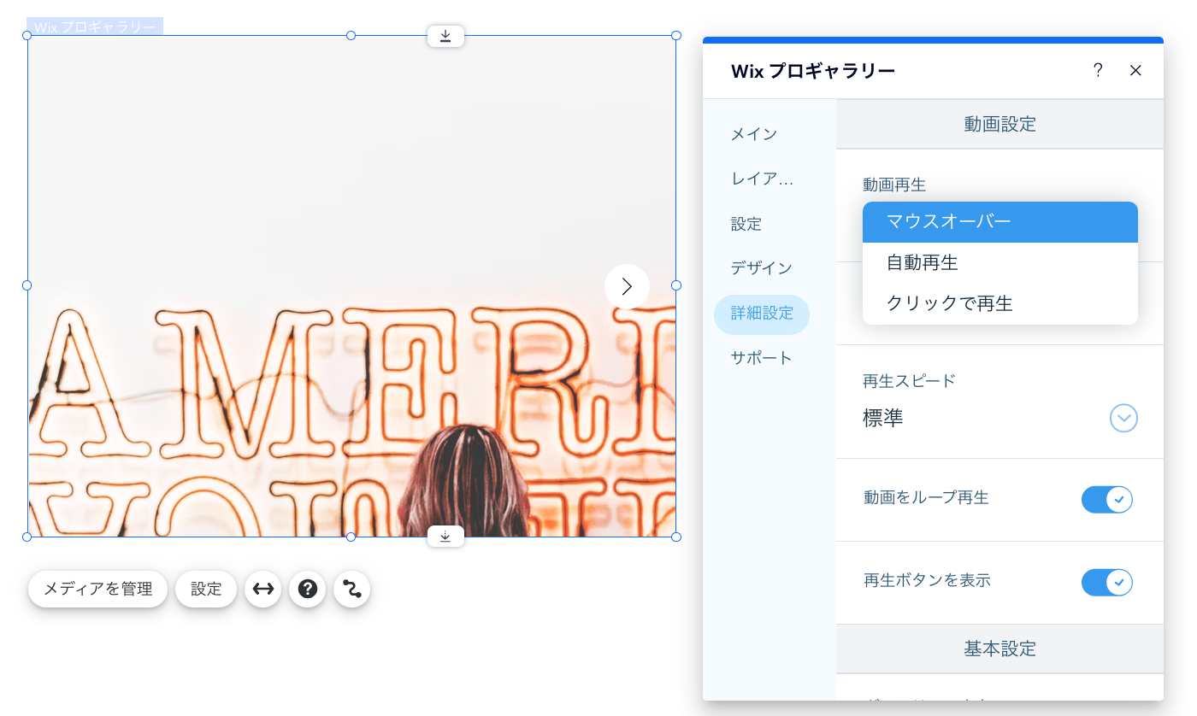Click the next arrow on the gallery image

click(627, 286)
